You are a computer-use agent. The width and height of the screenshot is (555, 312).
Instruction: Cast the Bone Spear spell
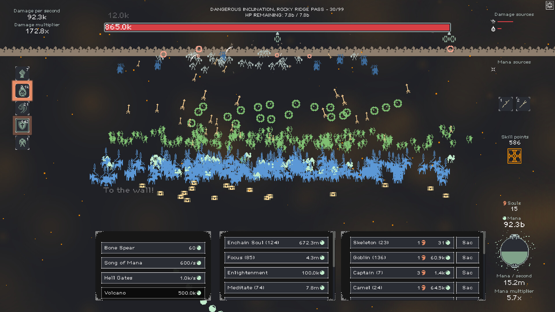coord(153,248)
